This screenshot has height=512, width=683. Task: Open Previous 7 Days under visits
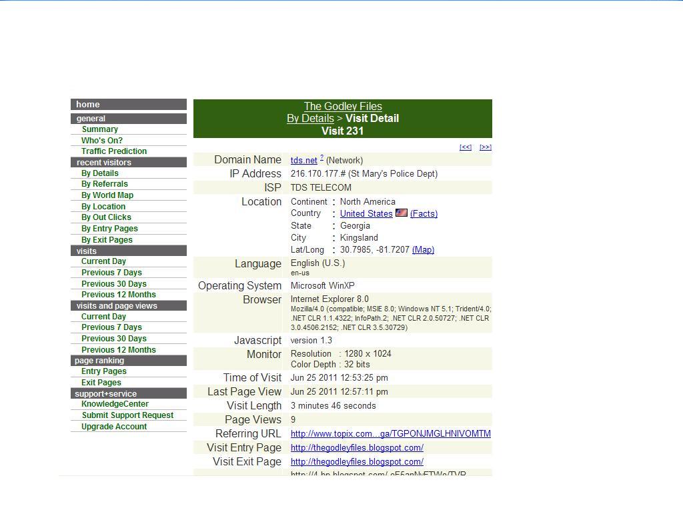tap(111, 273)
